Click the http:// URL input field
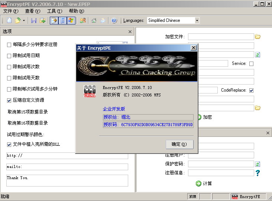The image size is (272, 201). [x=67, y=156]
